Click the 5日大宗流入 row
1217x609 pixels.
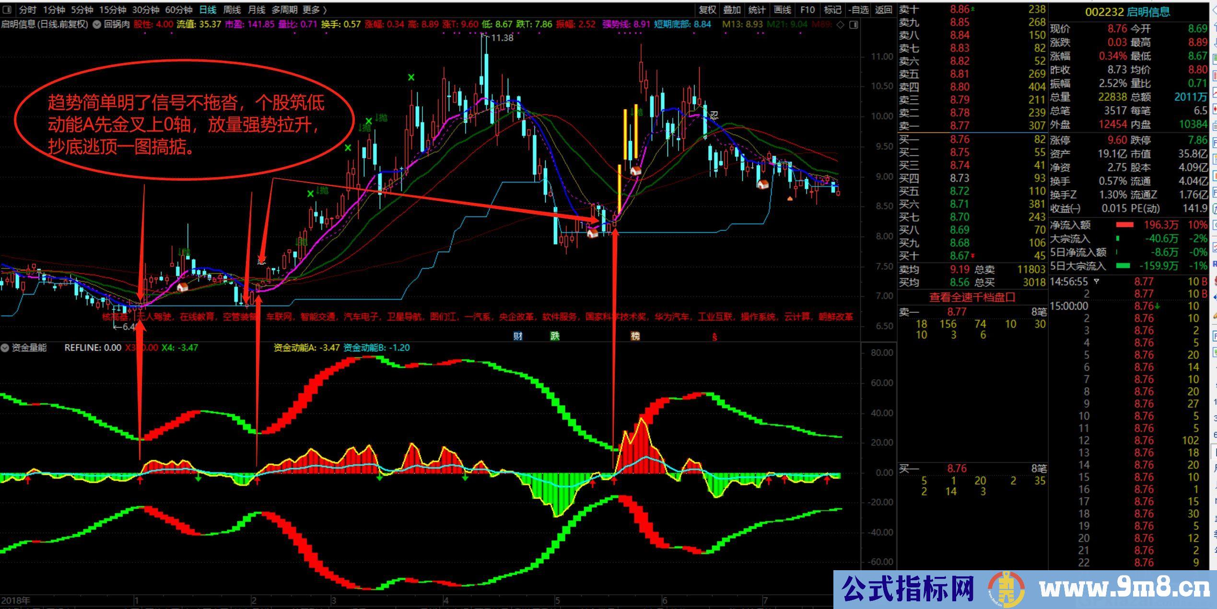1129,266
